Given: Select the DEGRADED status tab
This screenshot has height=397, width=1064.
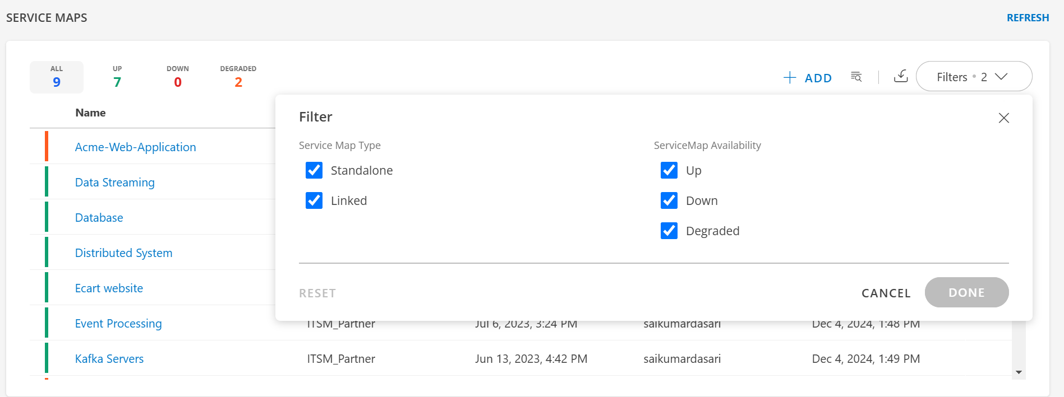Looking at the screenshot, I should (238, 77).
